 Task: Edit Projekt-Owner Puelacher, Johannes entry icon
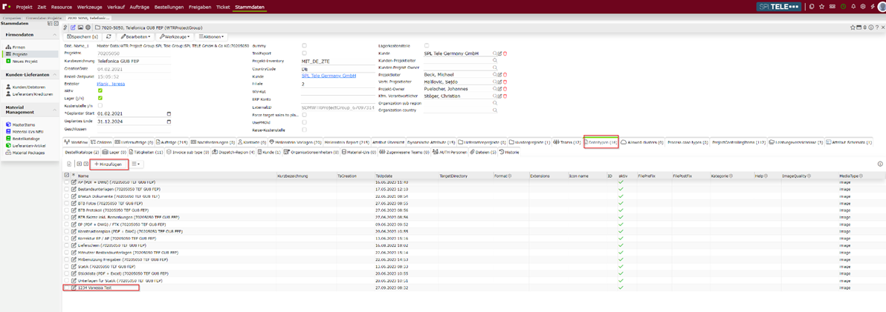(499, 89)
